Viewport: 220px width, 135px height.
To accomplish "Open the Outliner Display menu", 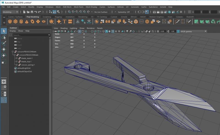I will click(x=13, y=31).
